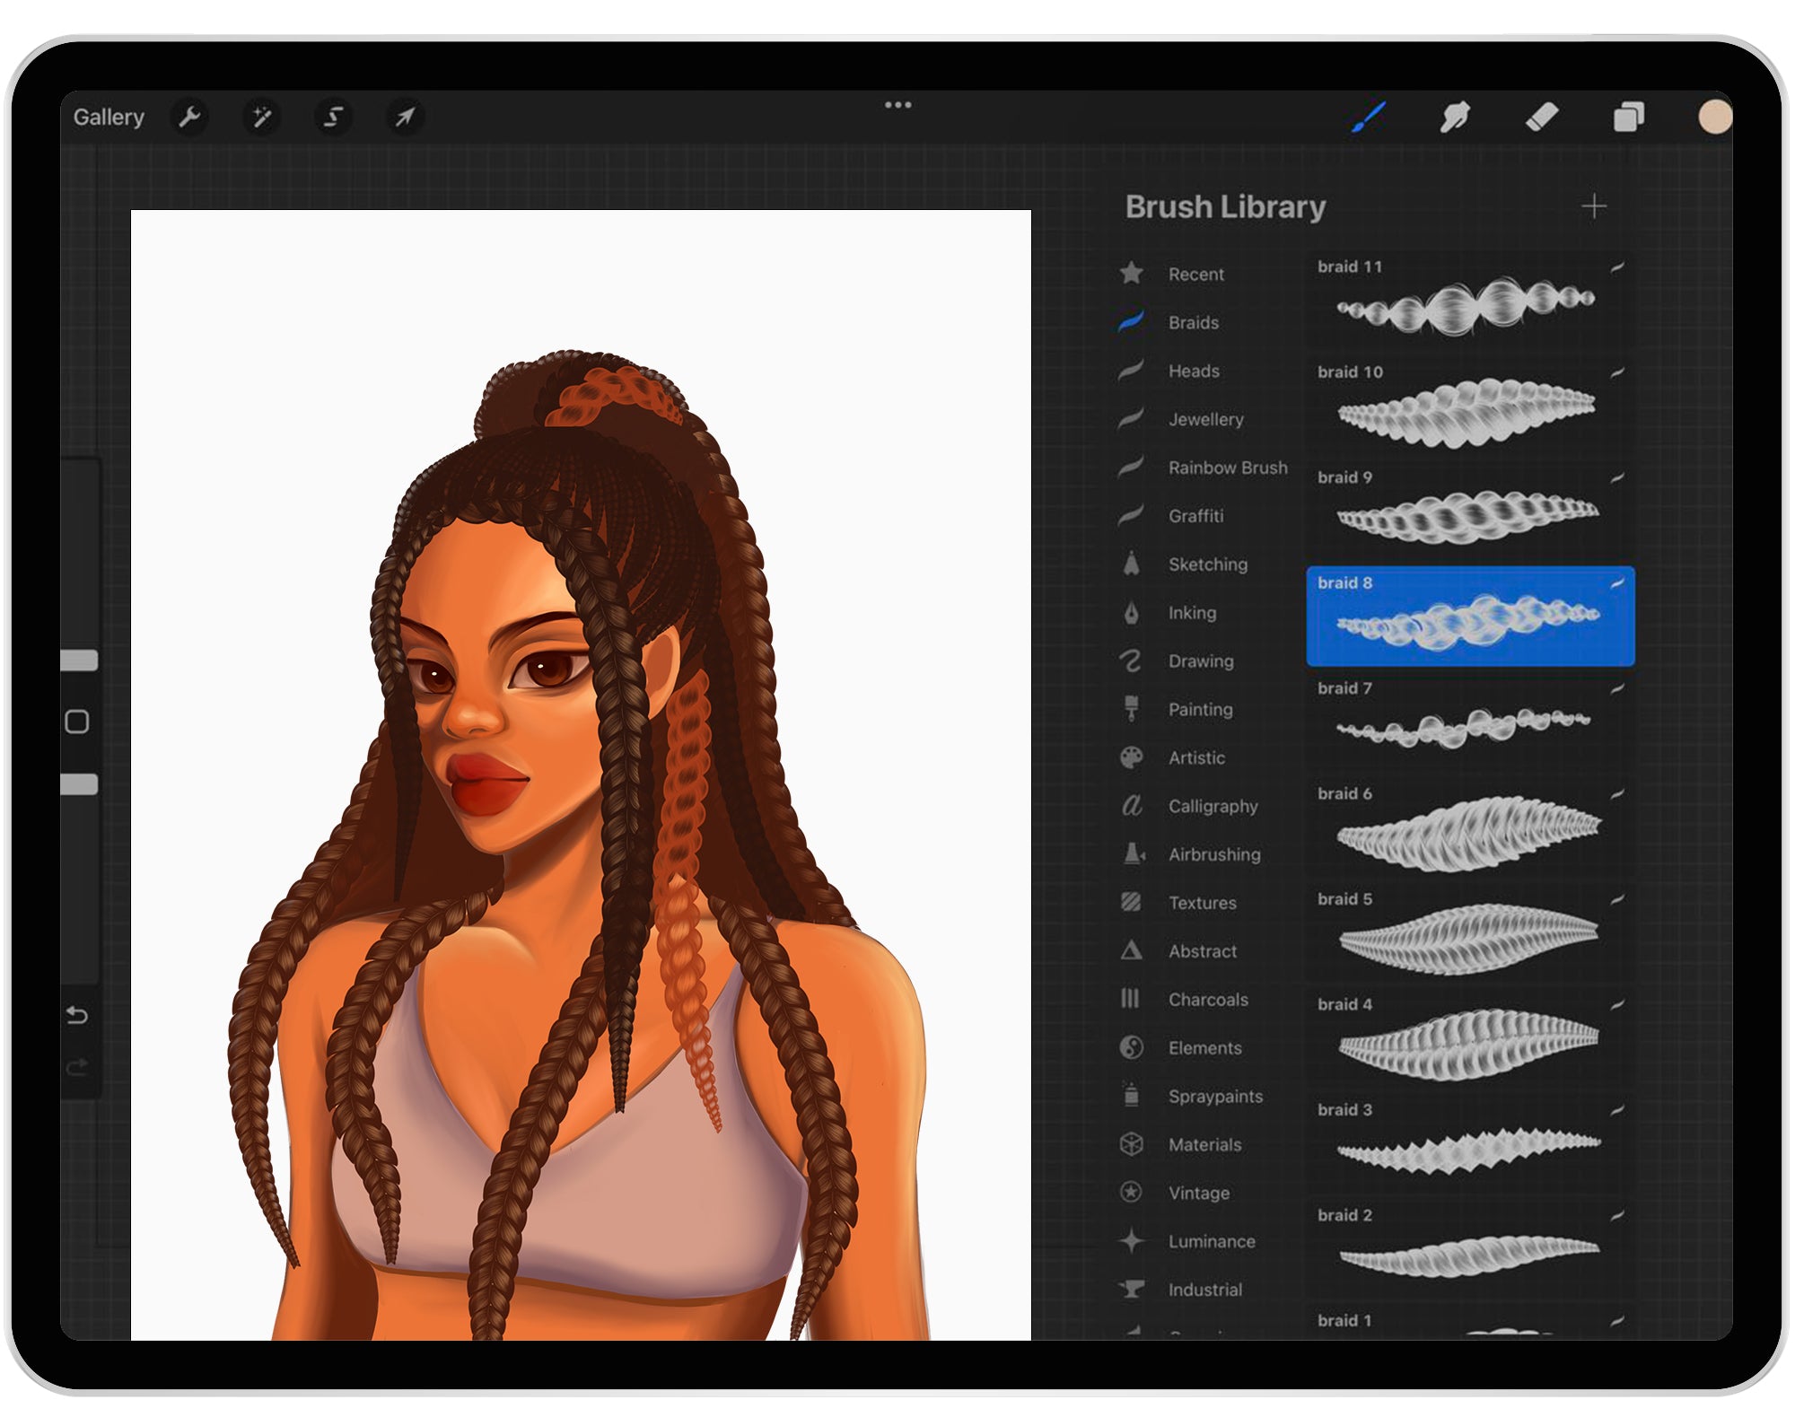Add a new brush with plus

(1593, 206)
